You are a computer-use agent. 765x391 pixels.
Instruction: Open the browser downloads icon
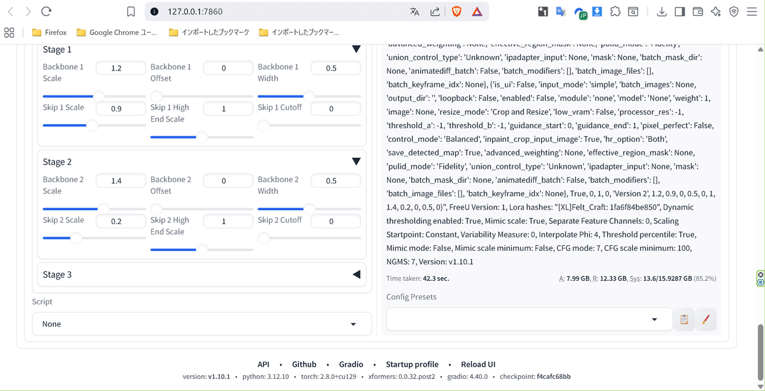click(x=662, y=11)
